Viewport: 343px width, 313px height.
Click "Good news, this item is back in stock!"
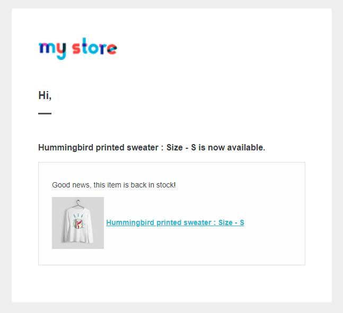113,185
